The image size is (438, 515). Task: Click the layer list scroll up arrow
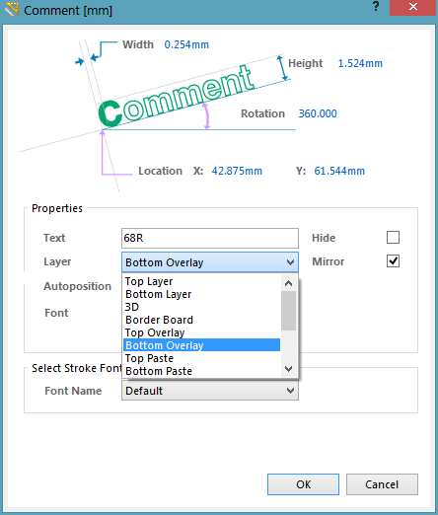pos(289,283)
